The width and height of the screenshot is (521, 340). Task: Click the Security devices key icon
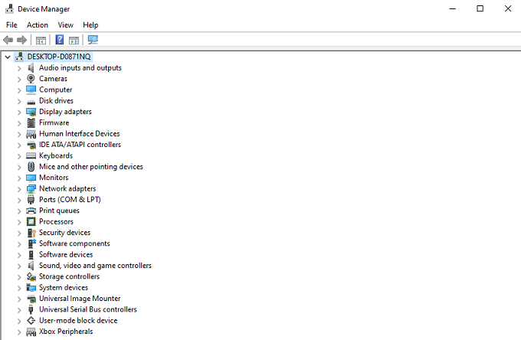coord(31,233)
